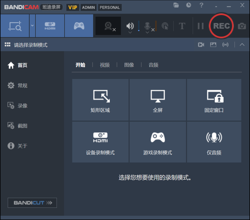Select the 全屏 full-screen recording tile

click(x=157, y=100)
